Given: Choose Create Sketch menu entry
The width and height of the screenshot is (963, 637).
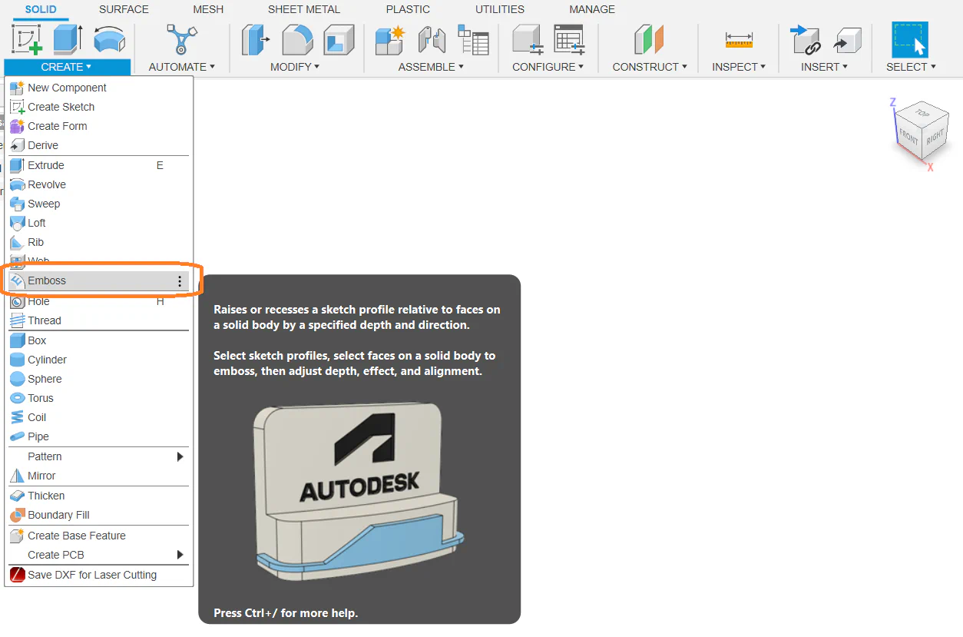Looking at the screenshot, I should (98, 107).
